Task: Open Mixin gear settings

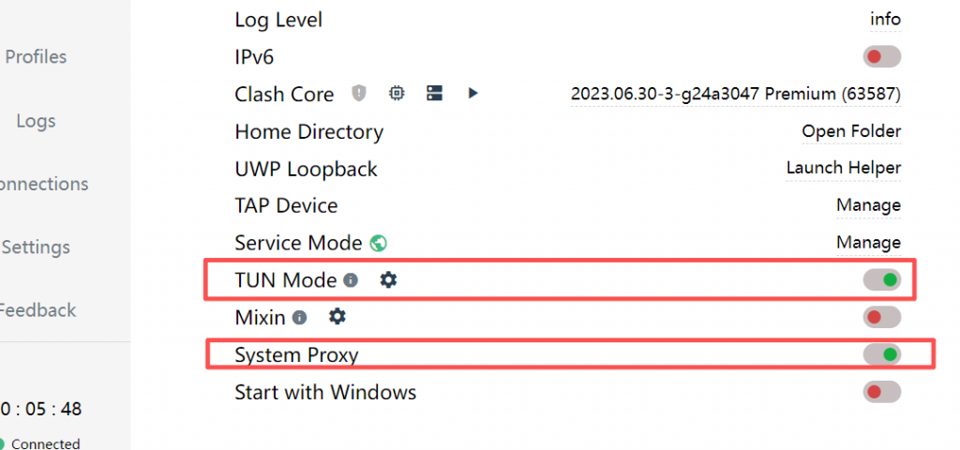Action: pyautogui.click(x=337, y=317)
